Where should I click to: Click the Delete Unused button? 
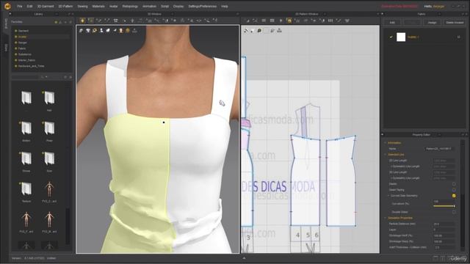coord(455,23)
